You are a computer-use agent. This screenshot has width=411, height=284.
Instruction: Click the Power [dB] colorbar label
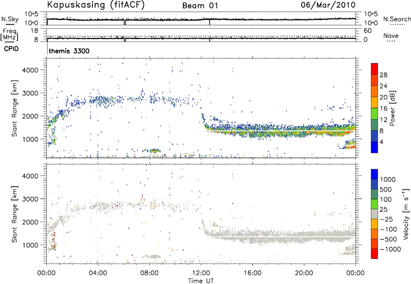coord(393,108)
